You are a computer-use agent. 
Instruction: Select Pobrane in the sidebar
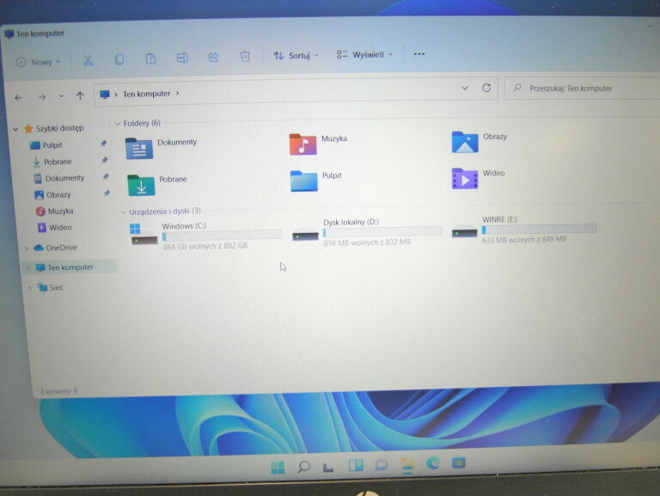pyautogui.click(x=58, y=162)
